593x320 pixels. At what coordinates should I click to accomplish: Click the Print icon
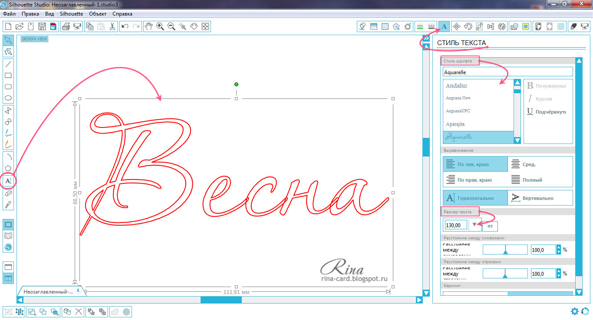click(x=66, y=26)
